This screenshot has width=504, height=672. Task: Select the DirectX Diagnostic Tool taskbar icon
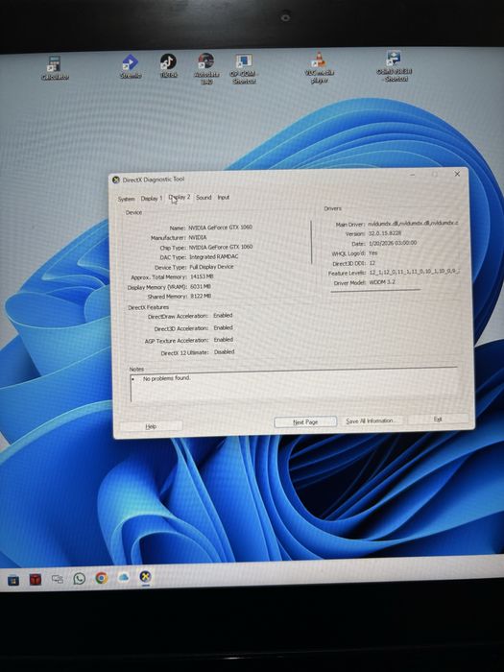[146, 576]
